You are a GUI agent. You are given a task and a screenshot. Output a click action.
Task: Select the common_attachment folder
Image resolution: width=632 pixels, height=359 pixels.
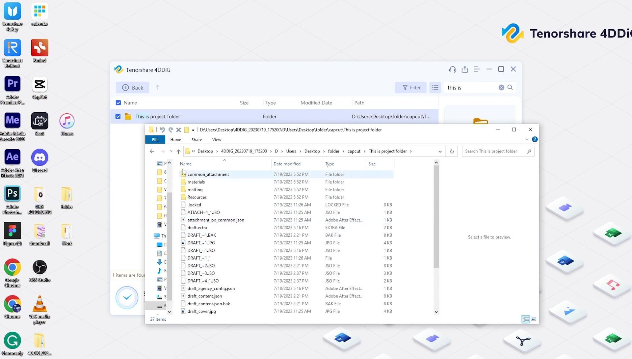coord(286,174)
